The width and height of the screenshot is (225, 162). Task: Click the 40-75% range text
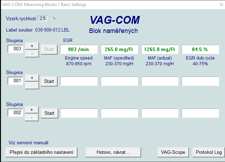[x=200, y=64]
